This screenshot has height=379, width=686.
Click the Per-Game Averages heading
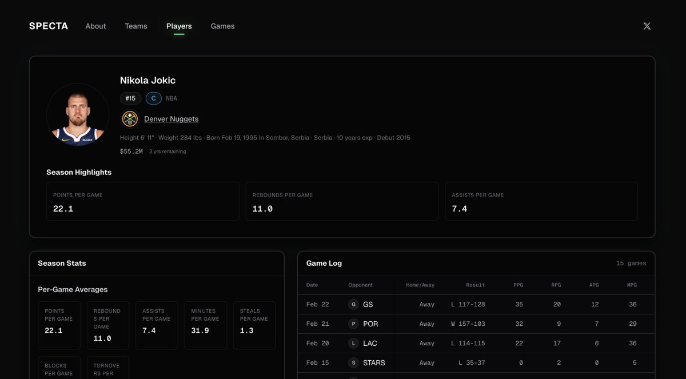(x=73, y=289)
